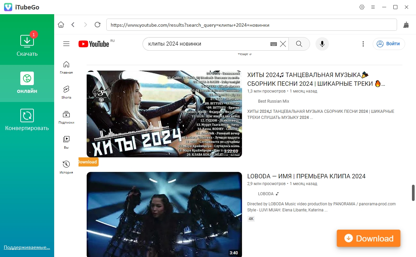Viewport: 416px width, 257px height.
Task: Switch to the Конвертировать tab
Action: 27,120
